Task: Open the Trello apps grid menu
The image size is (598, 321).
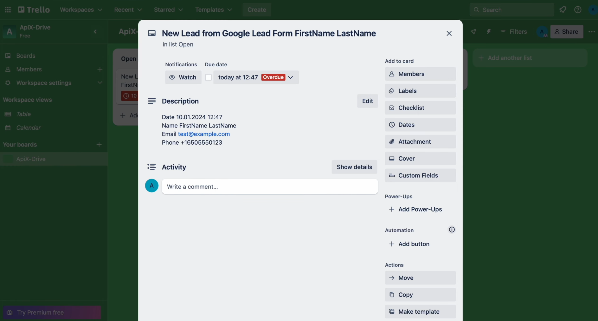Action: [x=8, y=10]
